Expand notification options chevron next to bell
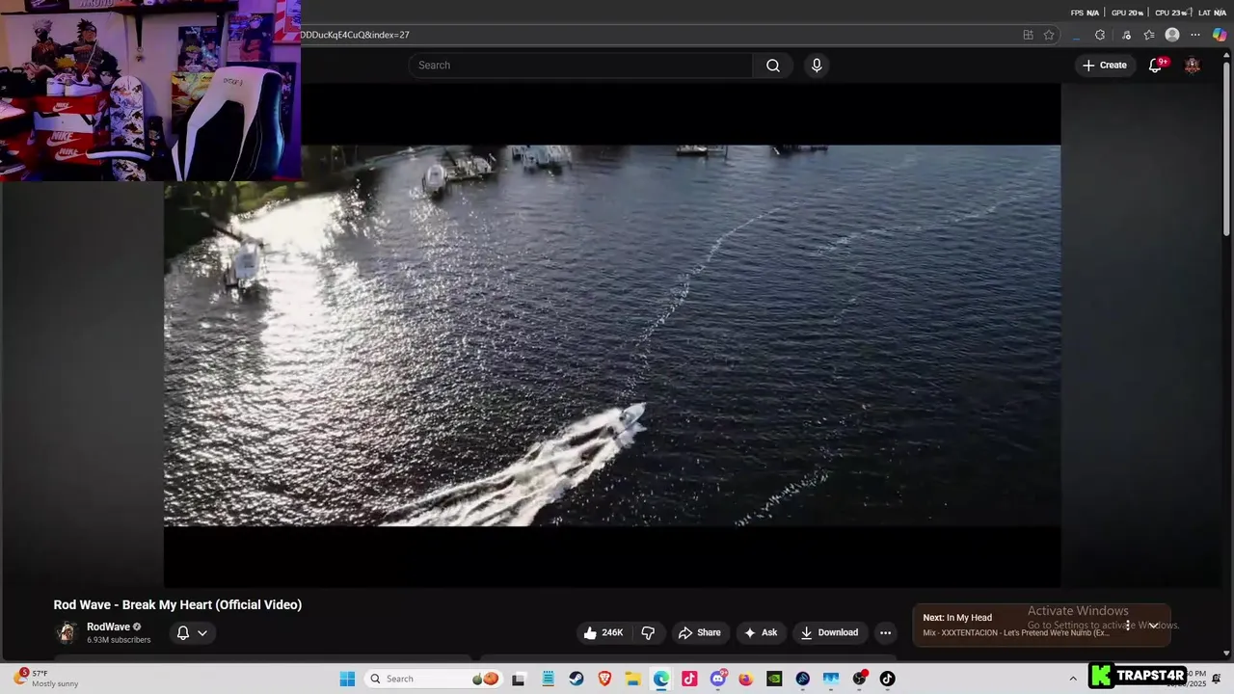The height and width of the screenshot is (694, 1234). 202,633
